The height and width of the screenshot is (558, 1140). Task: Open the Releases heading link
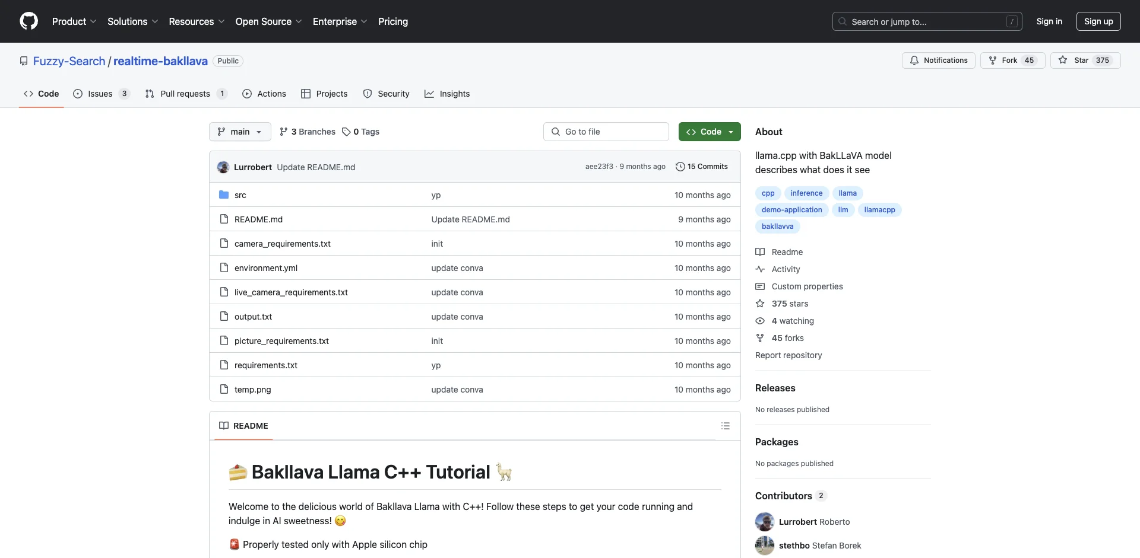click(775, 388)
